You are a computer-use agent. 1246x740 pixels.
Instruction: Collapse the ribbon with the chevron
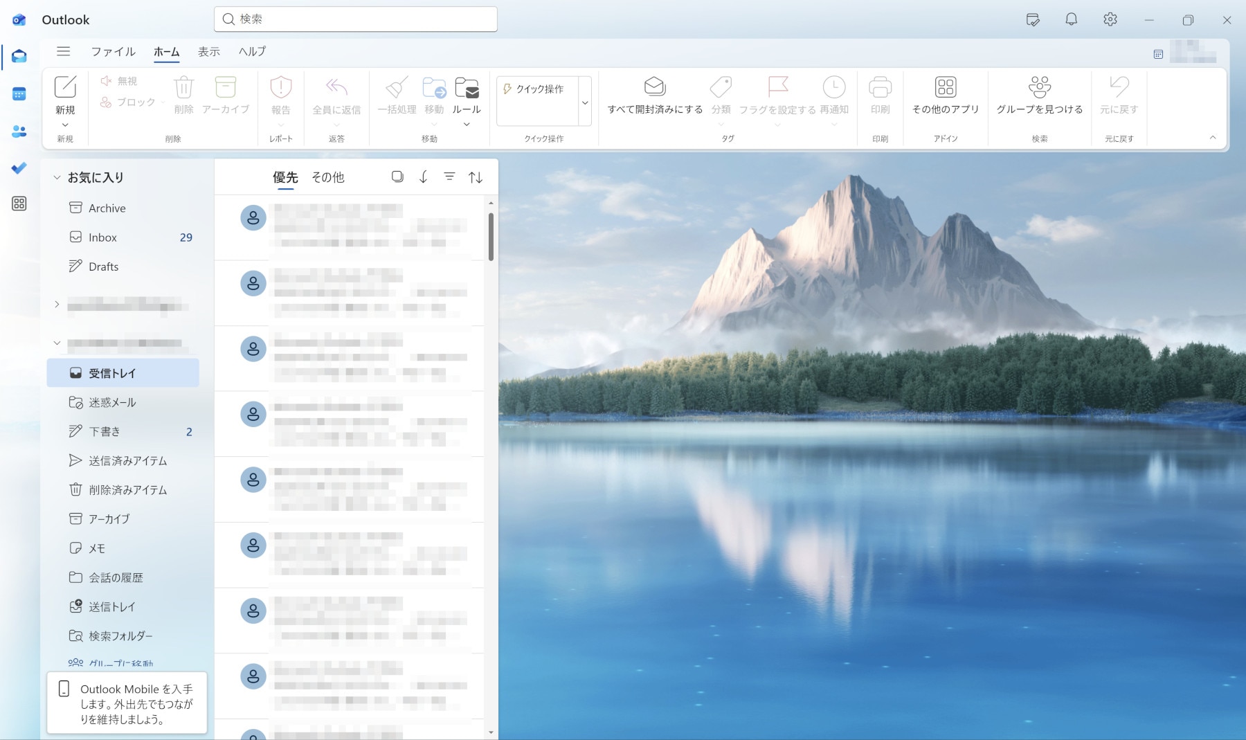point(1213,137)
